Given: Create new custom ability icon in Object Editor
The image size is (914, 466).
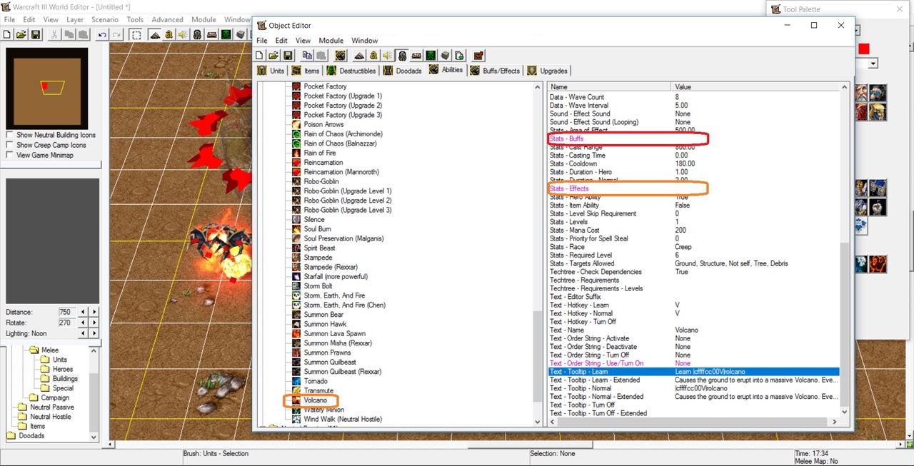Looking at the screenshot, I should coord(341,56).
